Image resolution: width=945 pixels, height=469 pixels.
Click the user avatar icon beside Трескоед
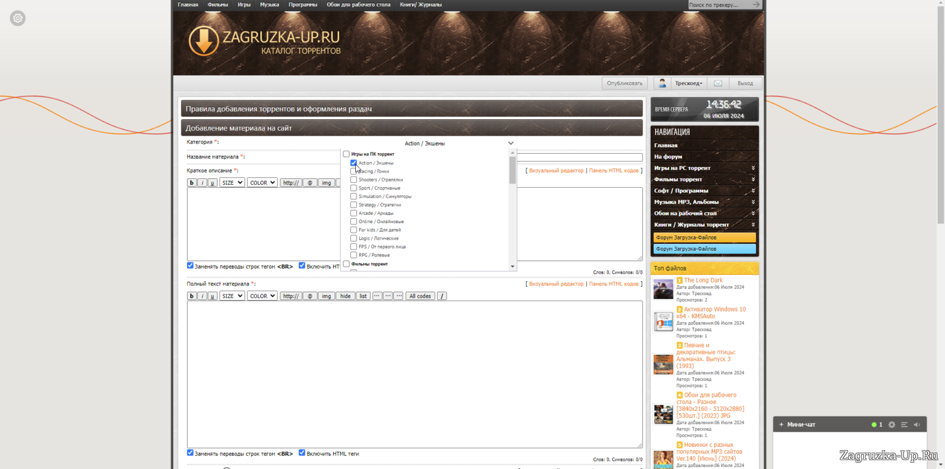click(662, 83)
